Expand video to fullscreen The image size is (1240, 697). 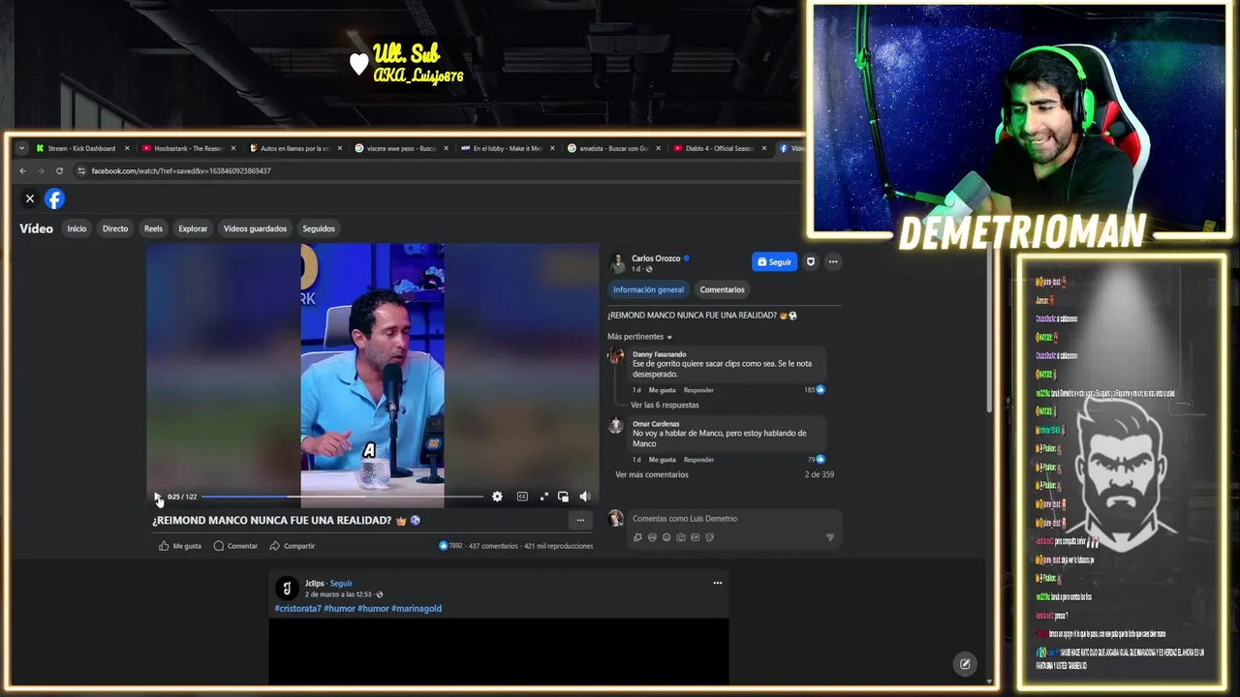pyautogui.click(x=543, y=497)
